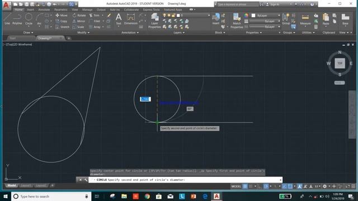Toggle grid display in status bar
This screenshot has width=358, height=201.
(245, 186)
